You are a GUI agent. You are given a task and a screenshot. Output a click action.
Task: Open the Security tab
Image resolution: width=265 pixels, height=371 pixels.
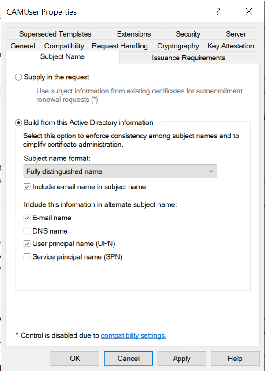188,34
